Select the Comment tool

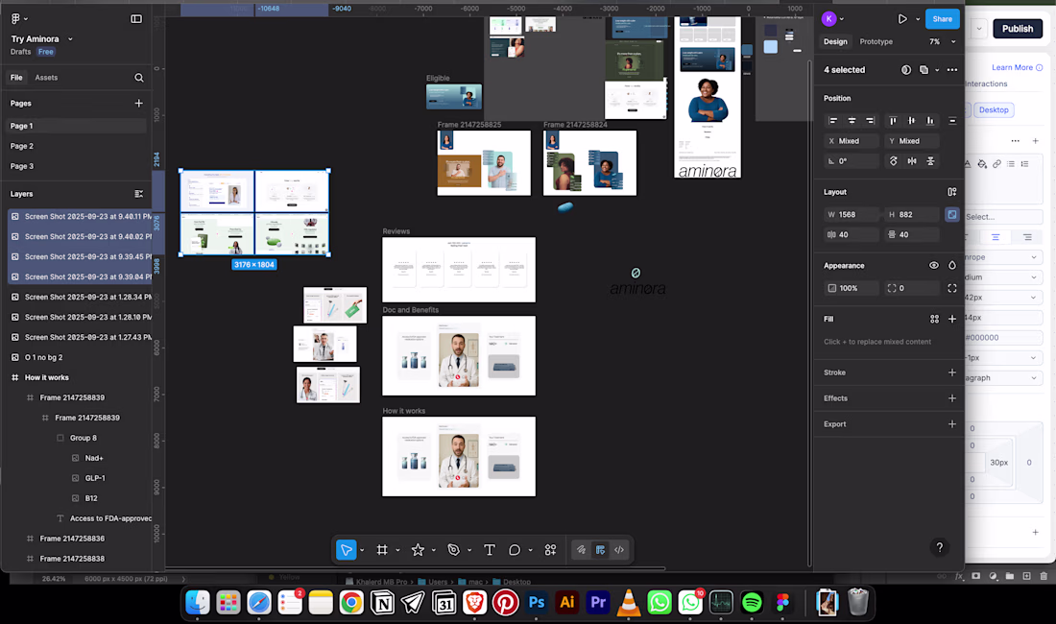515,550
